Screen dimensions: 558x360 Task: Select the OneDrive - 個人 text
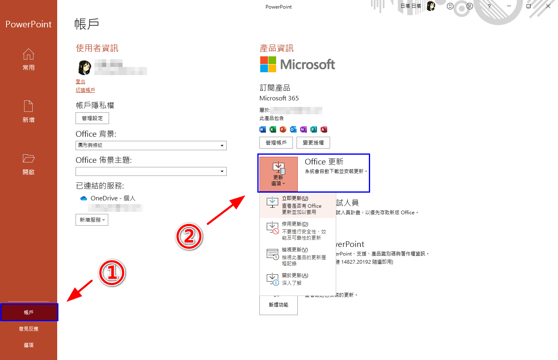(x=113, y=198)
